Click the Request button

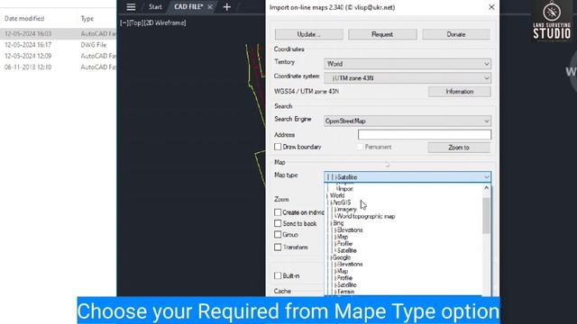(382, 34)
